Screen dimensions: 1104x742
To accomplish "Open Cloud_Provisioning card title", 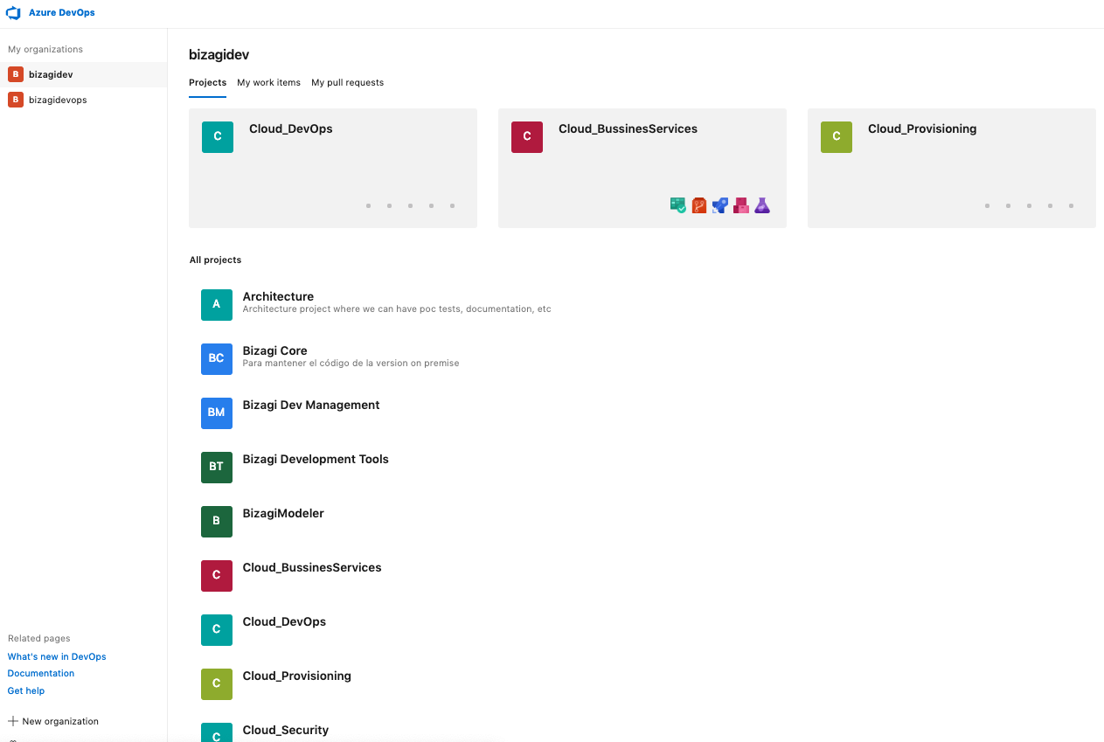I will click(x=922, y=128).
